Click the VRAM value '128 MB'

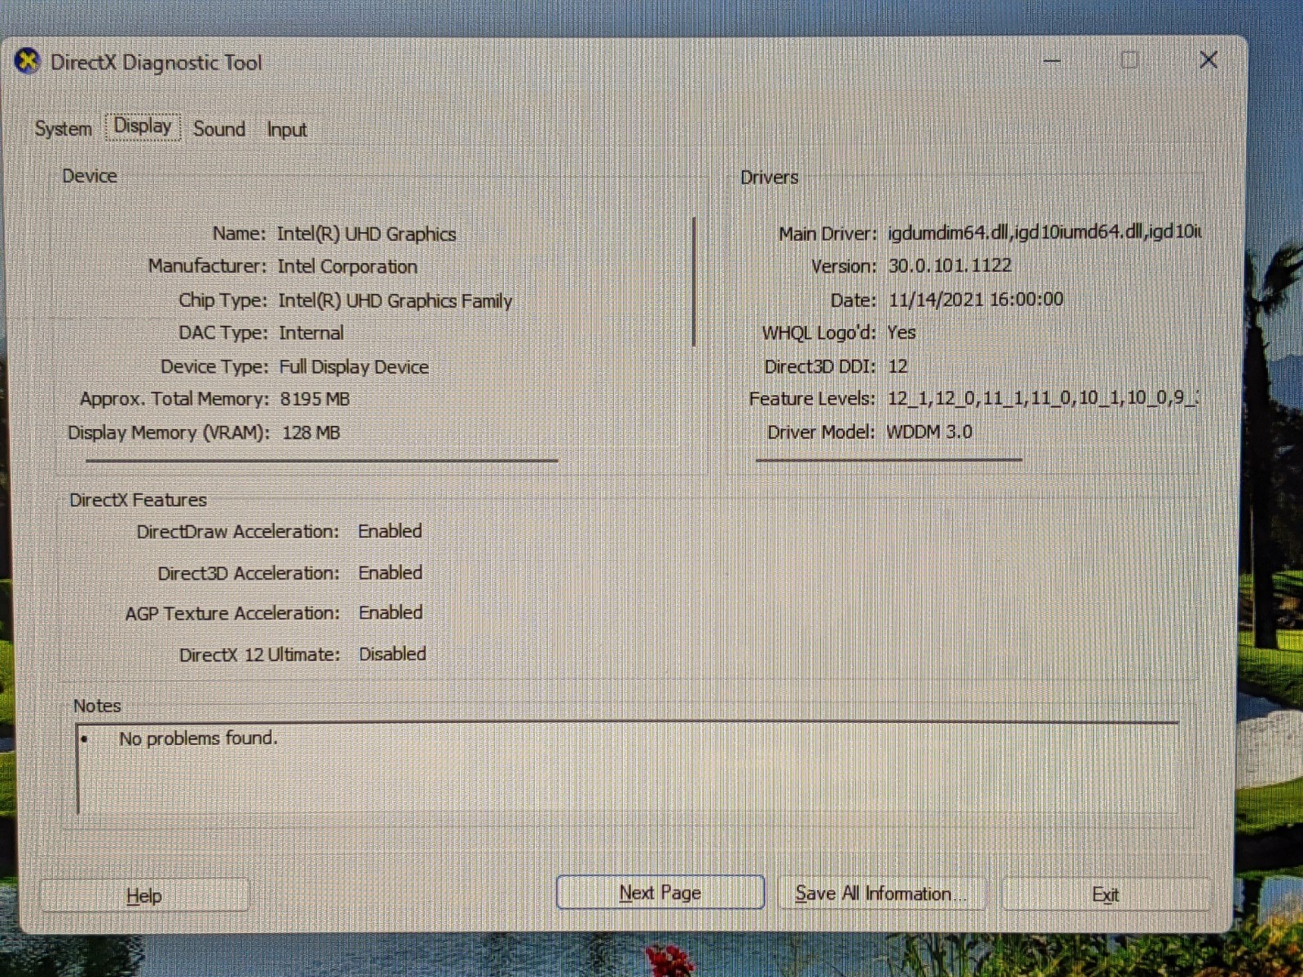tap(311, 432)
